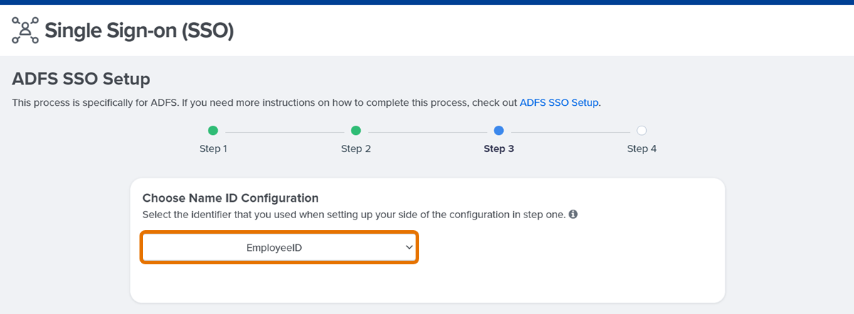This screenshot has height=314, width=854.
Task: Click the SSO network icon beside the title
Action: [26, 30]
